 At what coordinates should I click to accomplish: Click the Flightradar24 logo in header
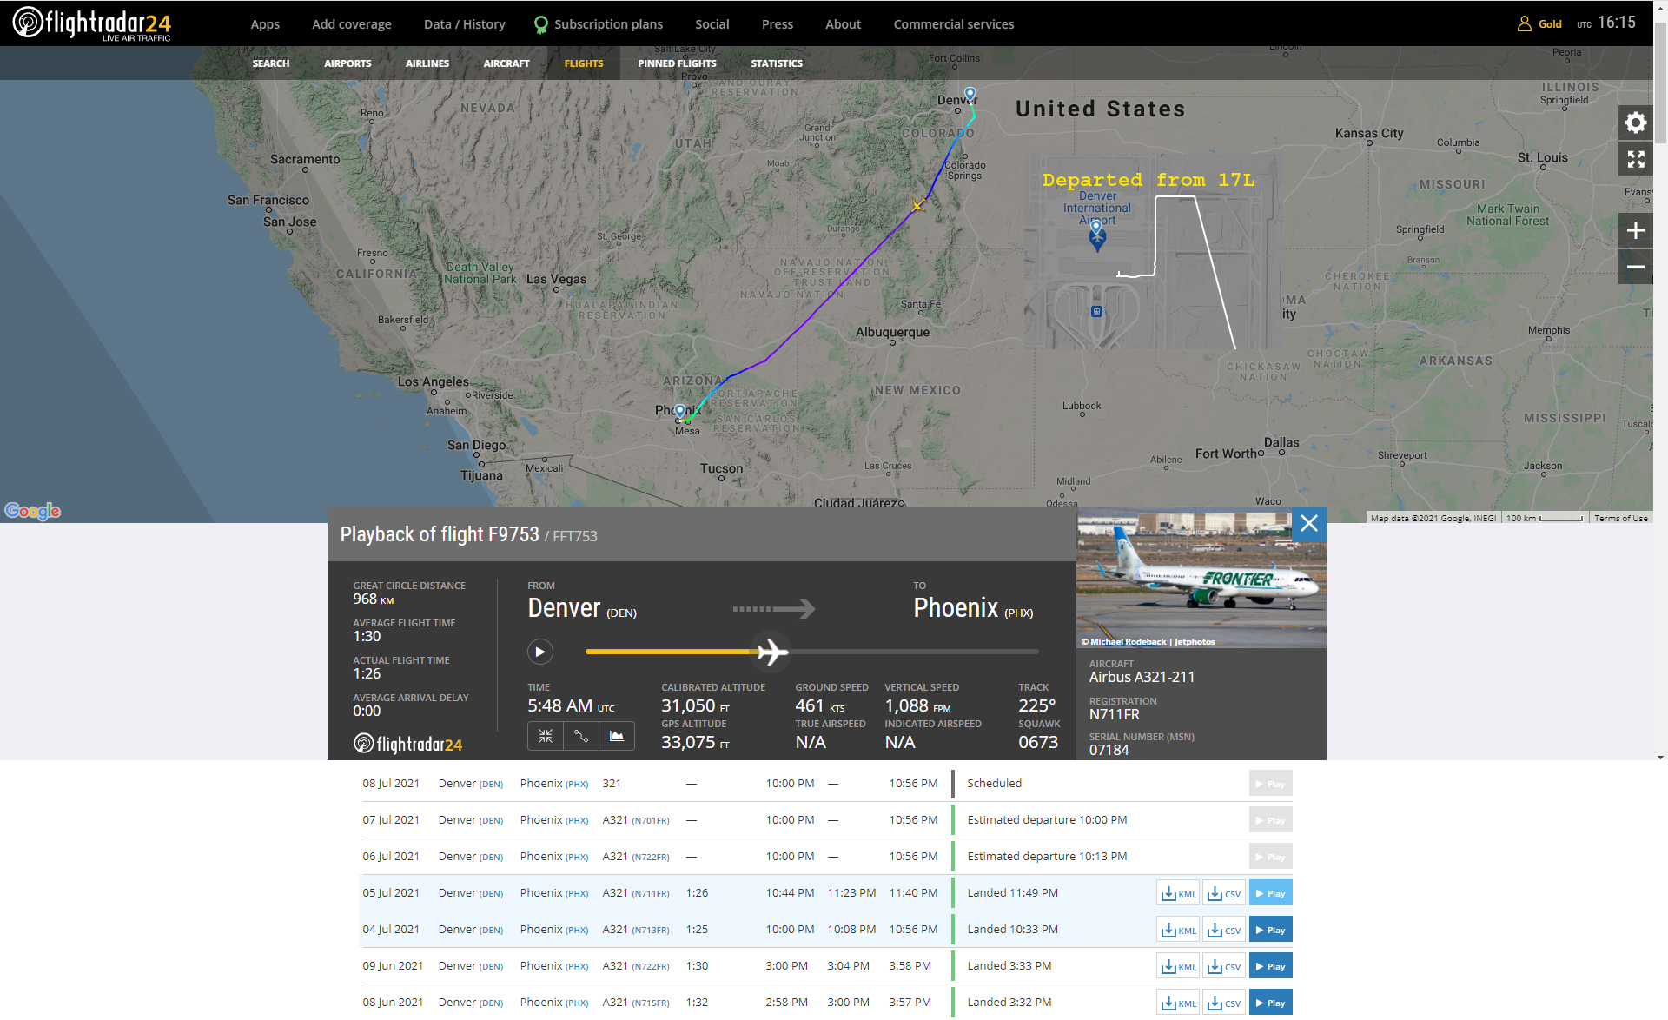(91, 23)
